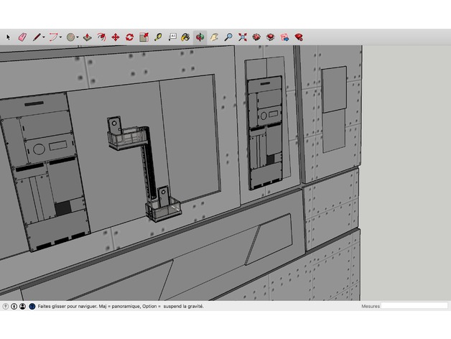Choose the Offset tool

(101, 37)
